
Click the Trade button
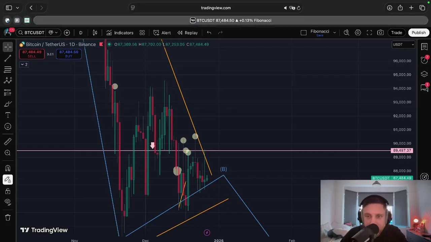[x=397, y=33]
